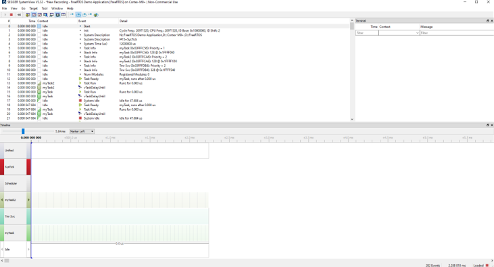
Task: Toggle the highlighted blue auto-scroll toolbar button
Action: (x=78, y=15)
